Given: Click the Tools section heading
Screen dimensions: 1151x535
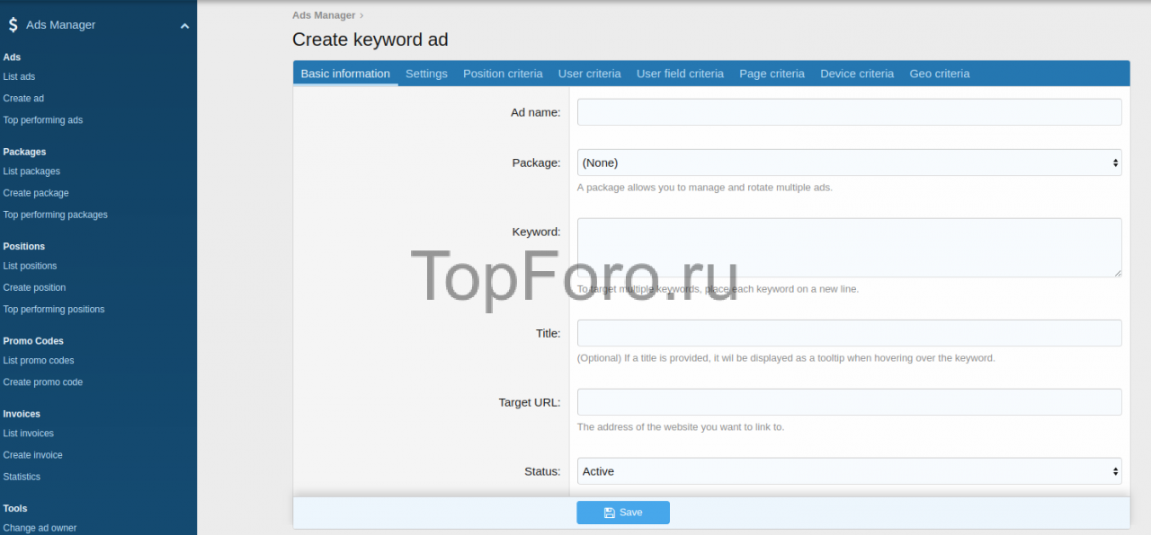Looking at the screenshot, I should [x=14, y=508].
